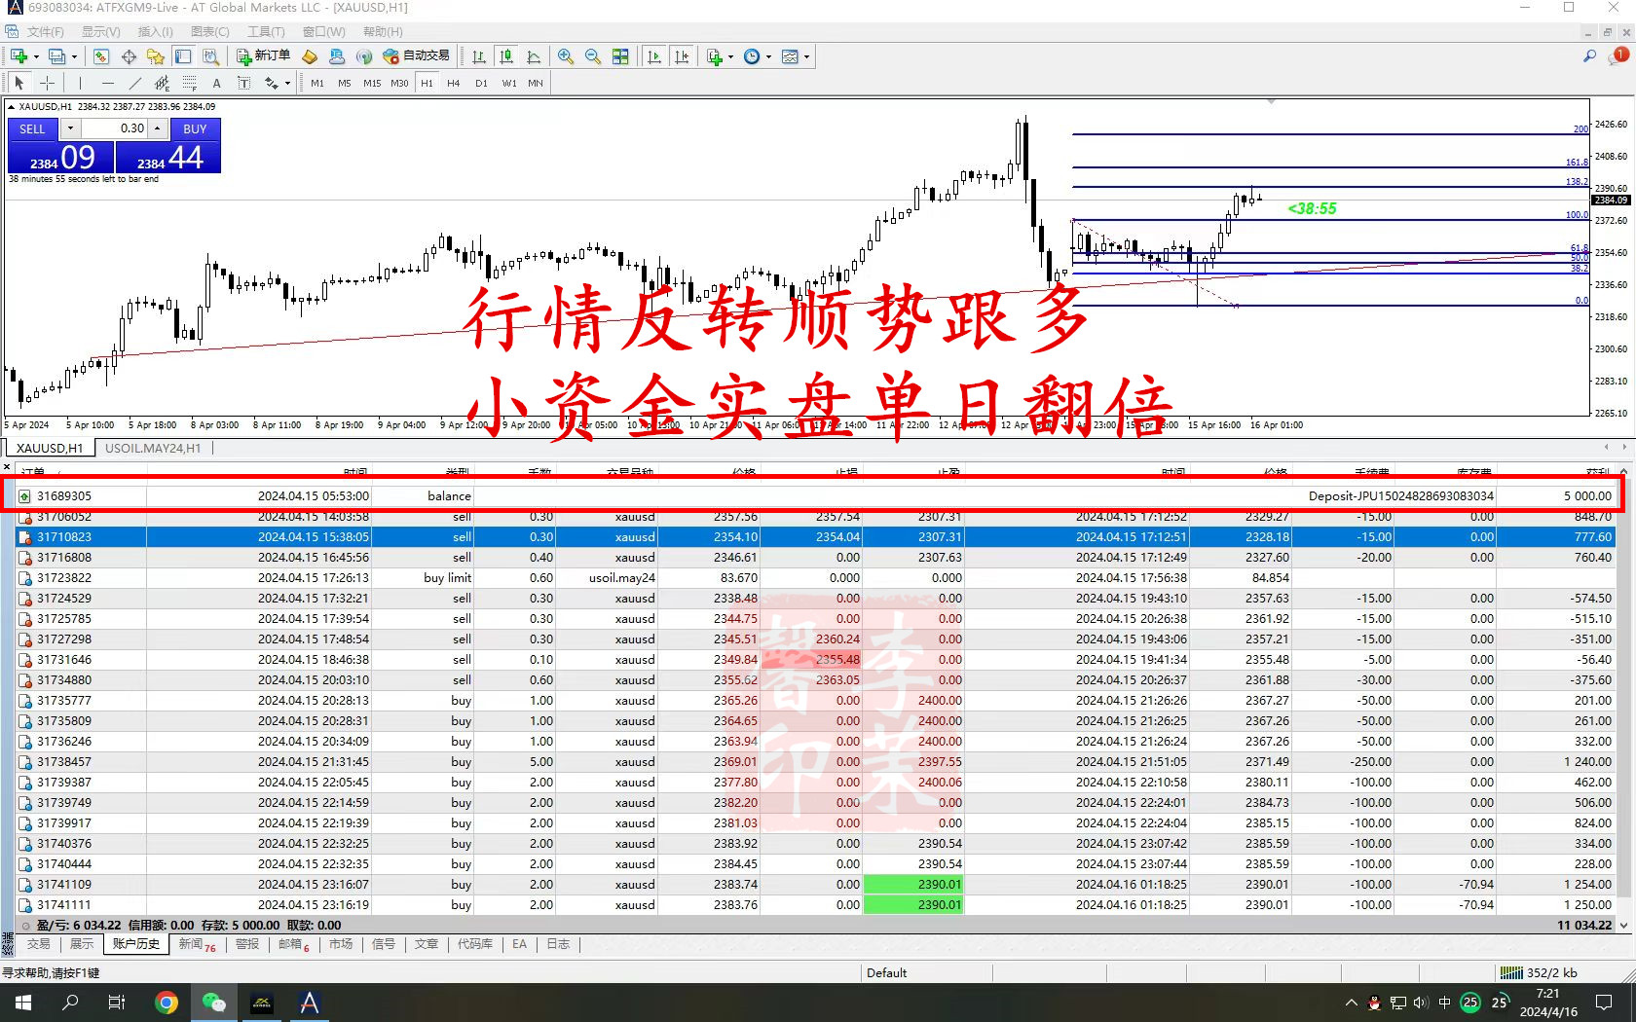Screen dimensions: 1636x1022
Task: Toggle the auto scroll chart icon
Action: [x=654, y=56]
